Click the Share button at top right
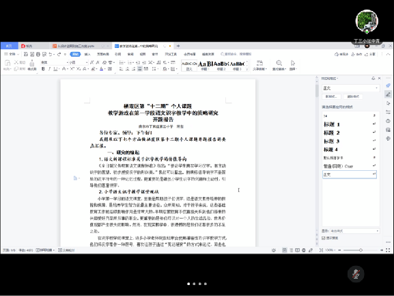394x296 pixels. click(x=370, y=54)
